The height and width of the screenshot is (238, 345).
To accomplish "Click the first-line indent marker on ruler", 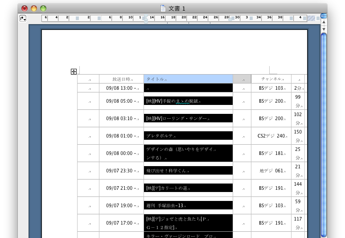I will click(145, 16).
